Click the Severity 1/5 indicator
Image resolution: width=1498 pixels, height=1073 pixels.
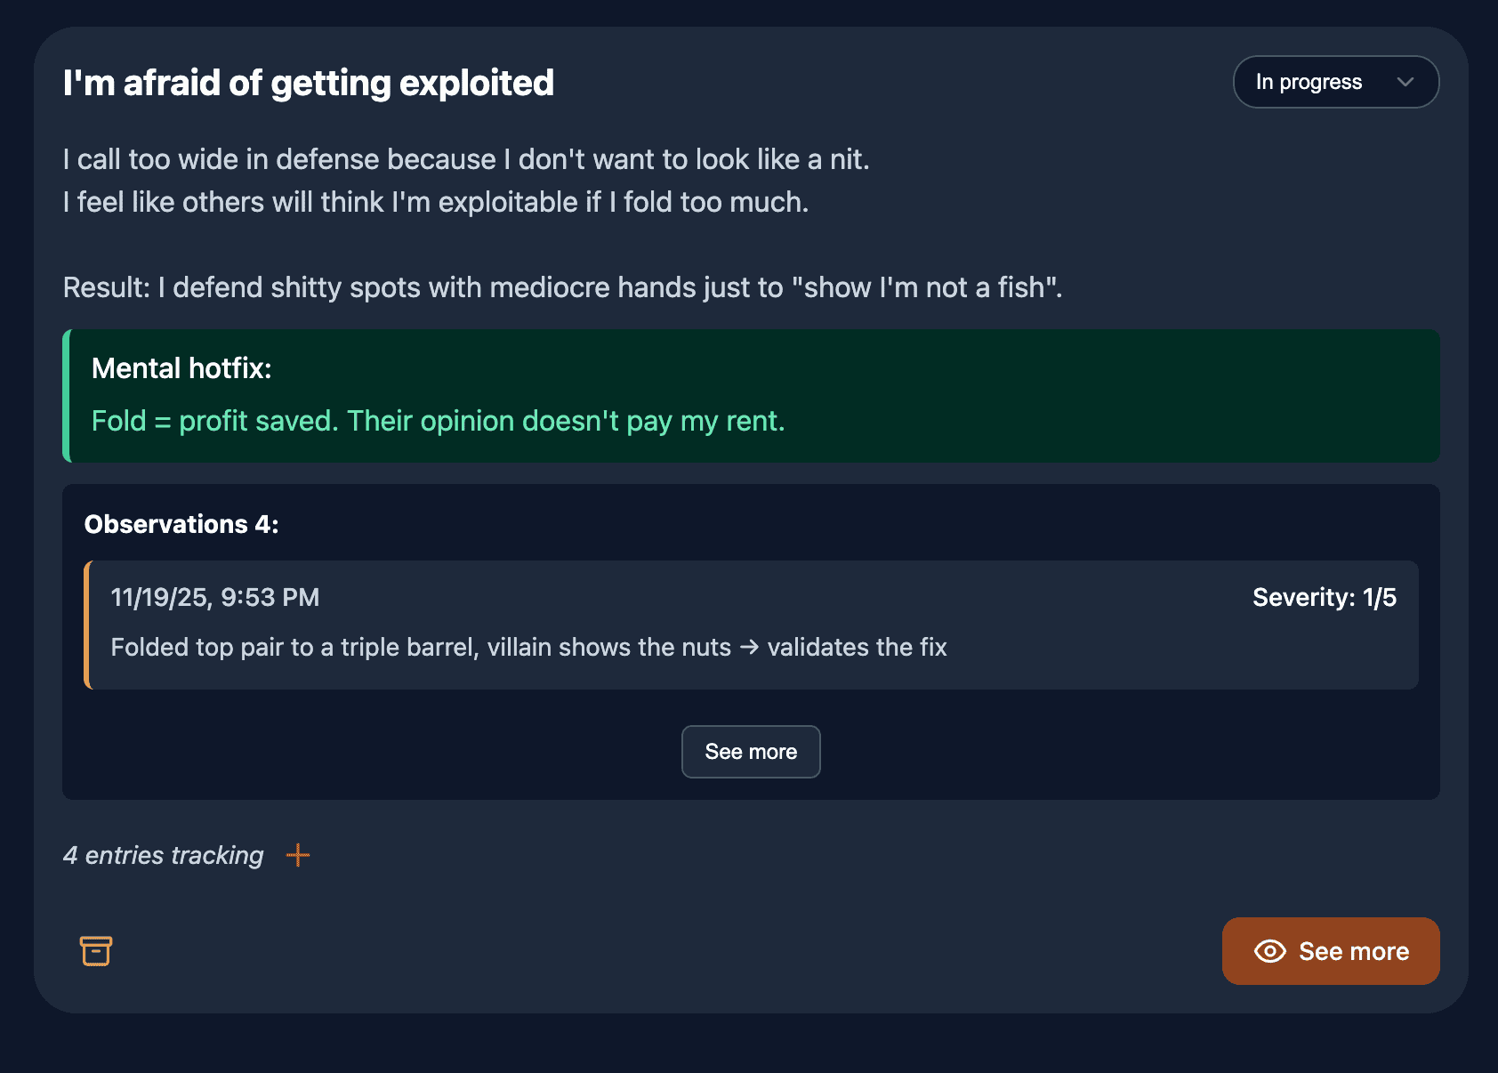point(1324,597)
